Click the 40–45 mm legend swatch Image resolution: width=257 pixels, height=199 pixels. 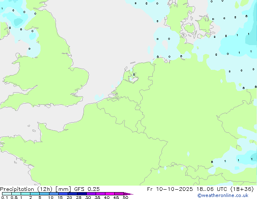coord(110,194)
